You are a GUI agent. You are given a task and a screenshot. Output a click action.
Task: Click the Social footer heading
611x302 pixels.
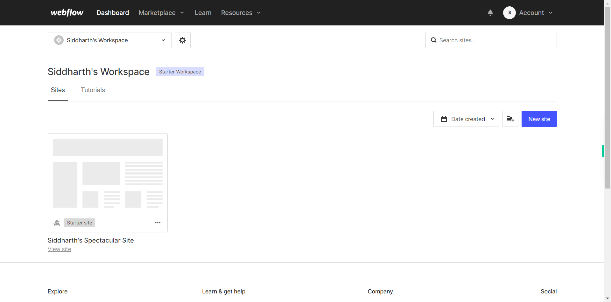(x=549, y=292)
